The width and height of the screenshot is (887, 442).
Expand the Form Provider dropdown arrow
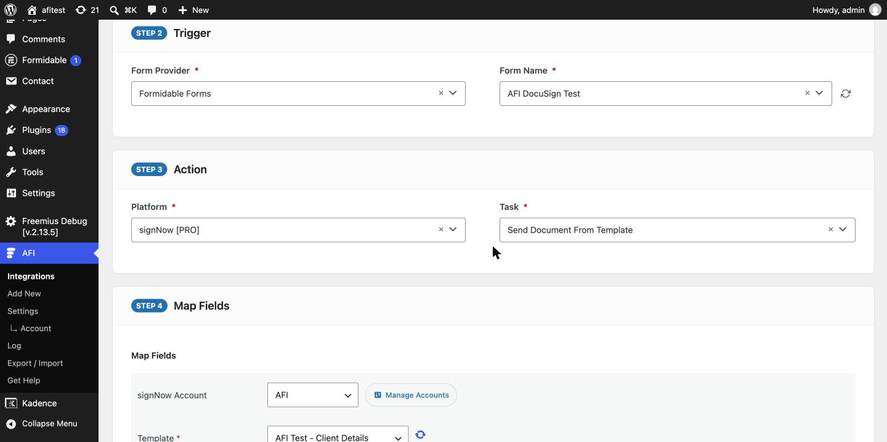click(453, 93)
